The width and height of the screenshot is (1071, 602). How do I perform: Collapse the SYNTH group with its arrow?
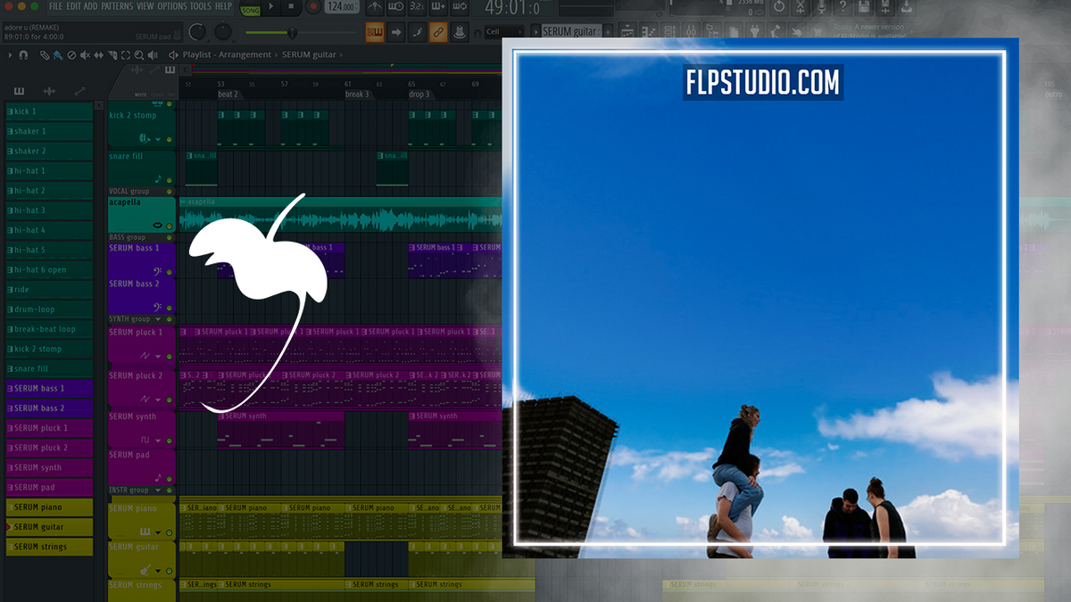pyautogui.click(x=157, y=319)
